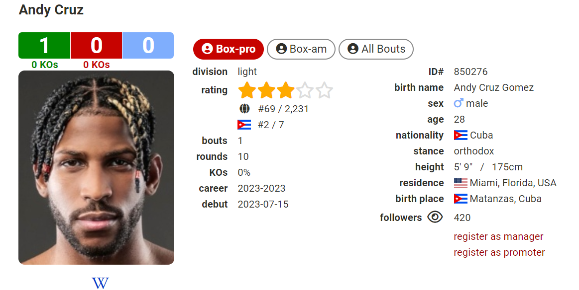579x290 pixels.
Task: Switch to the Box-am tab
Action: [x=301, y=49]
